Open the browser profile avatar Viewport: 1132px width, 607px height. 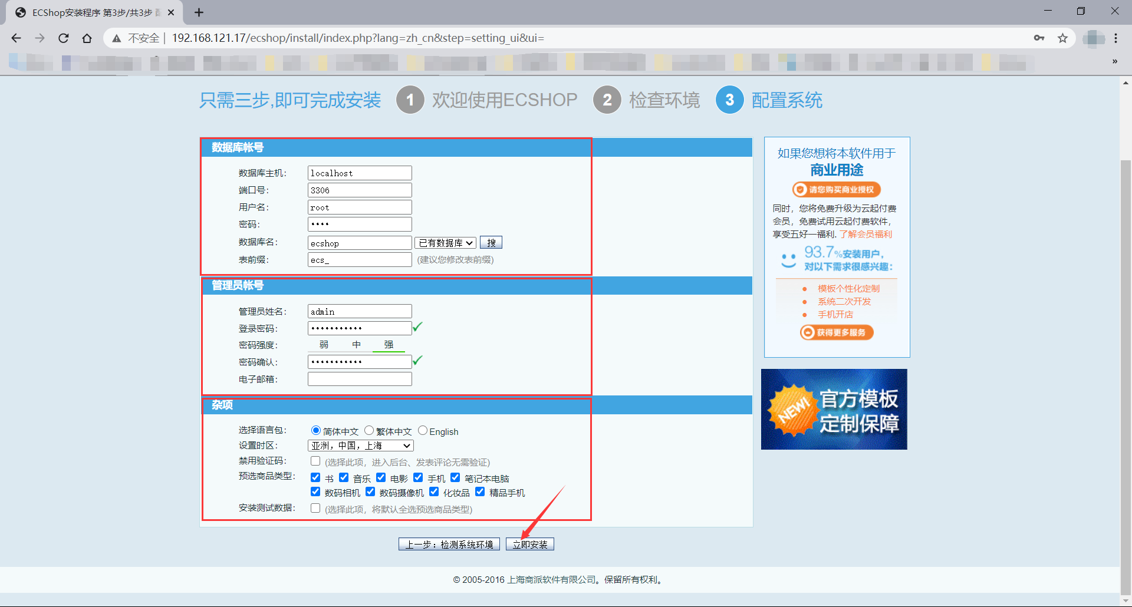tap(1093, 38)
